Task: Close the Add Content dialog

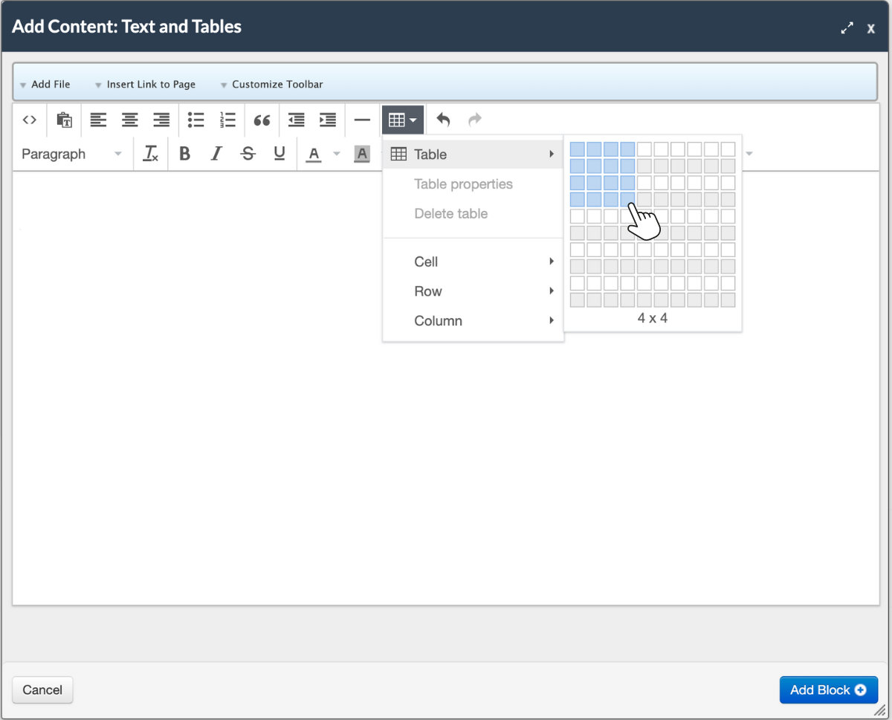Action: pos(871,28)
